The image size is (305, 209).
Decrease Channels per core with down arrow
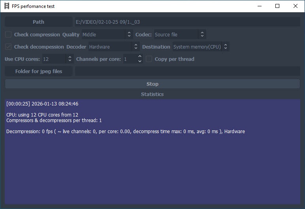140,61
